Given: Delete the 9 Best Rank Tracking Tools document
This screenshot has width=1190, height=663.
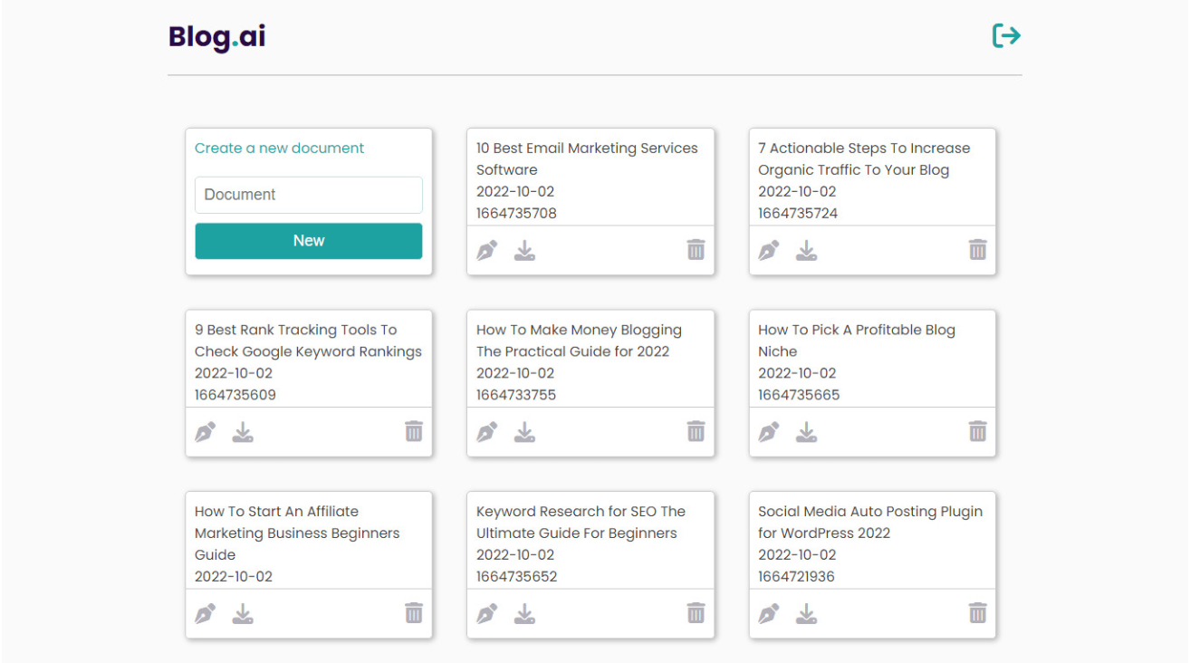Looking at the screenshot, I should 414,432.
